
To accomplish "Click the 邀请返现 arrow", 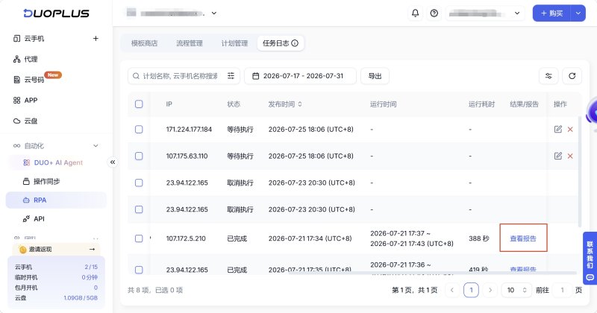I will 92,249.
